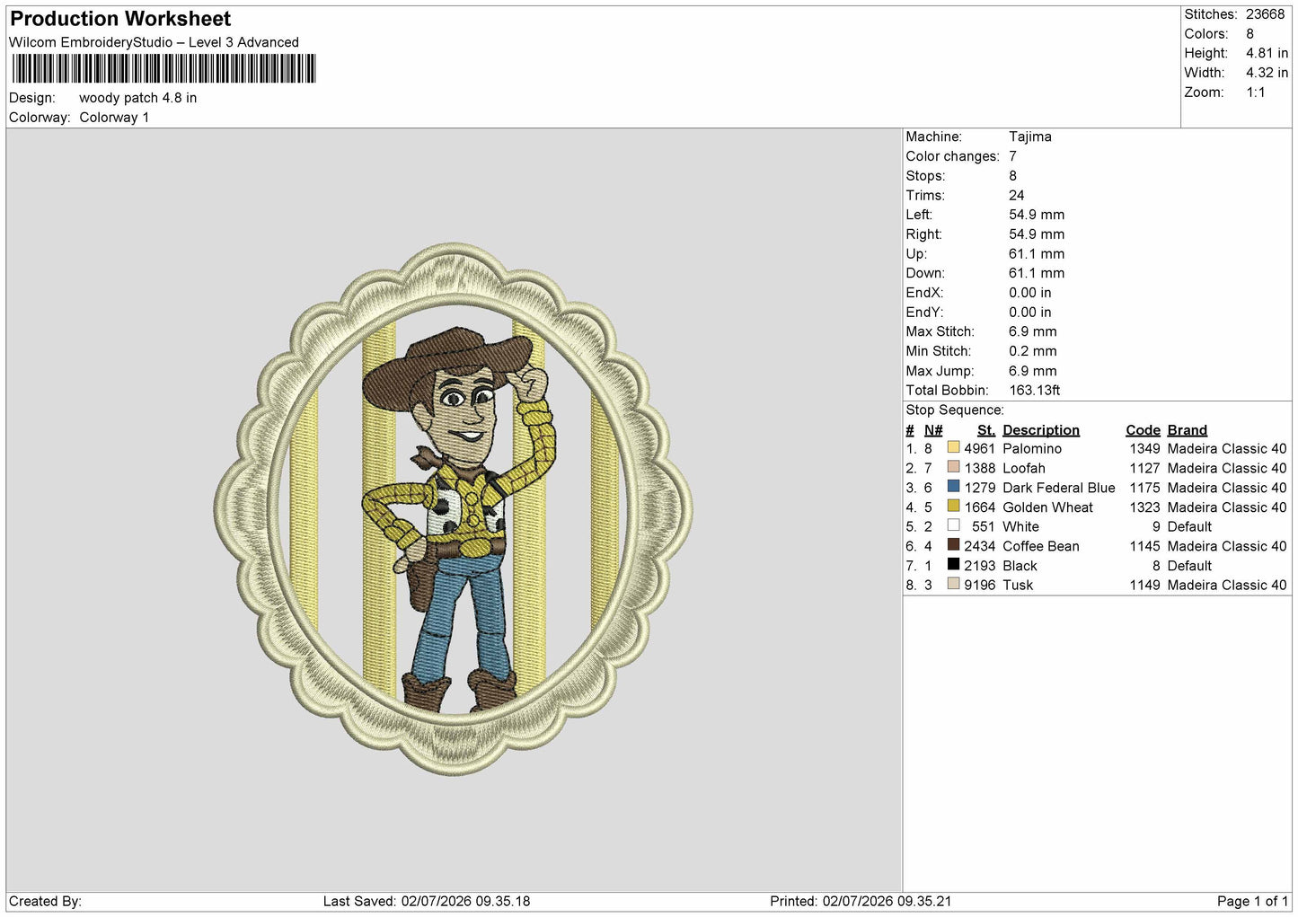
Task: Click the 'N#' column header
Action: tap(933, 430)
